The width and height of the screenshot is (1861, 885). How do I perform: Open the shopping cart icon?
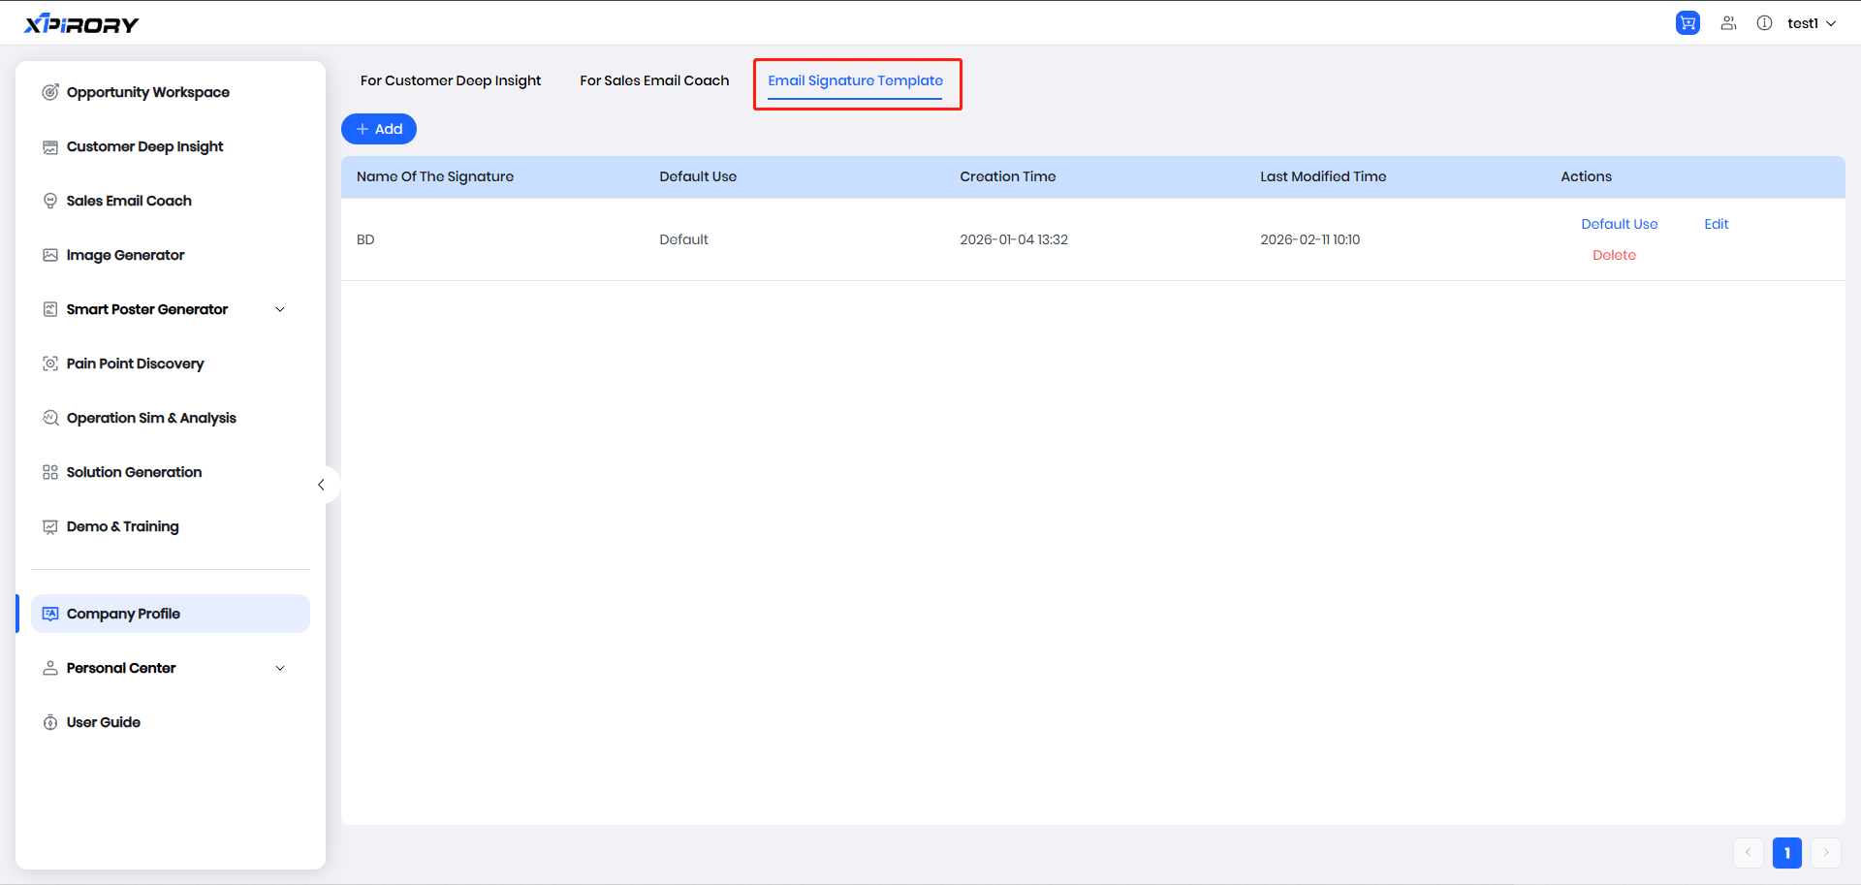coord(1688,23)
